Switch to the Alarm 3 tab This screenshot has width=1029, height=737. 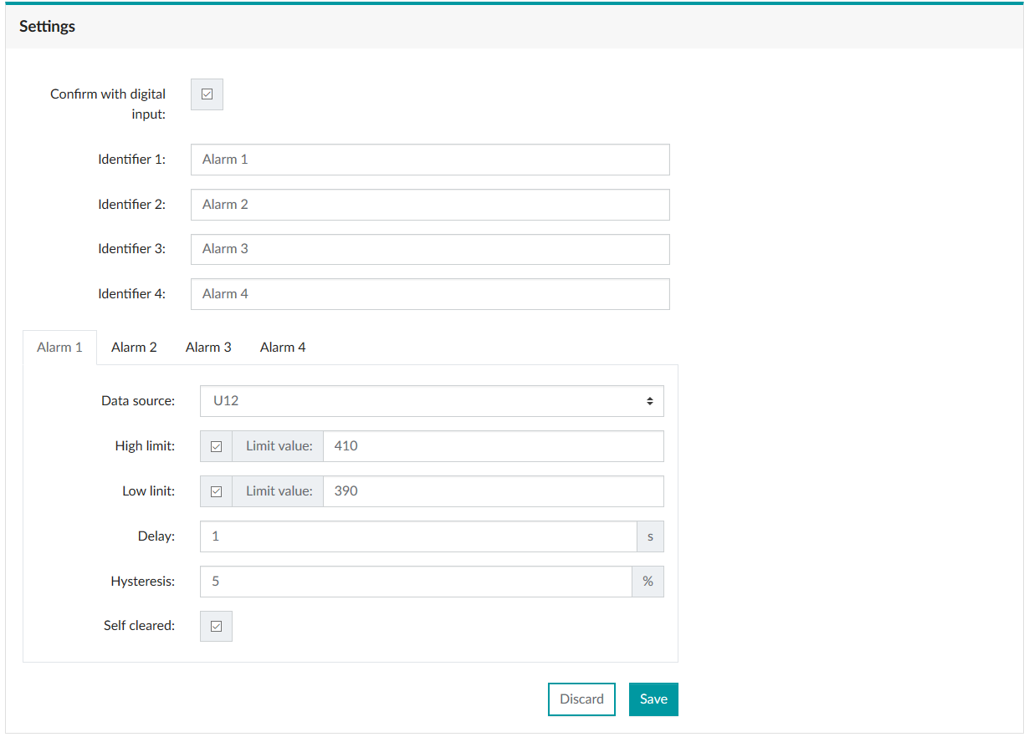208,347
